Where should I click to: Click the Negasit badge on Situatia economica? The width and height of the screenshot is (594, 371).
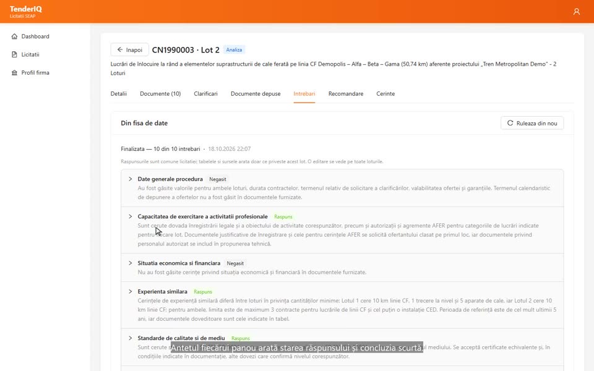(235, 263)
